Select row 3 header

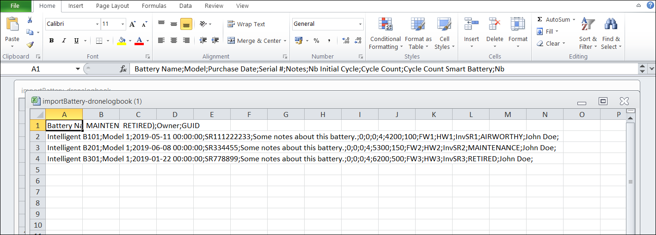[38, 147]
